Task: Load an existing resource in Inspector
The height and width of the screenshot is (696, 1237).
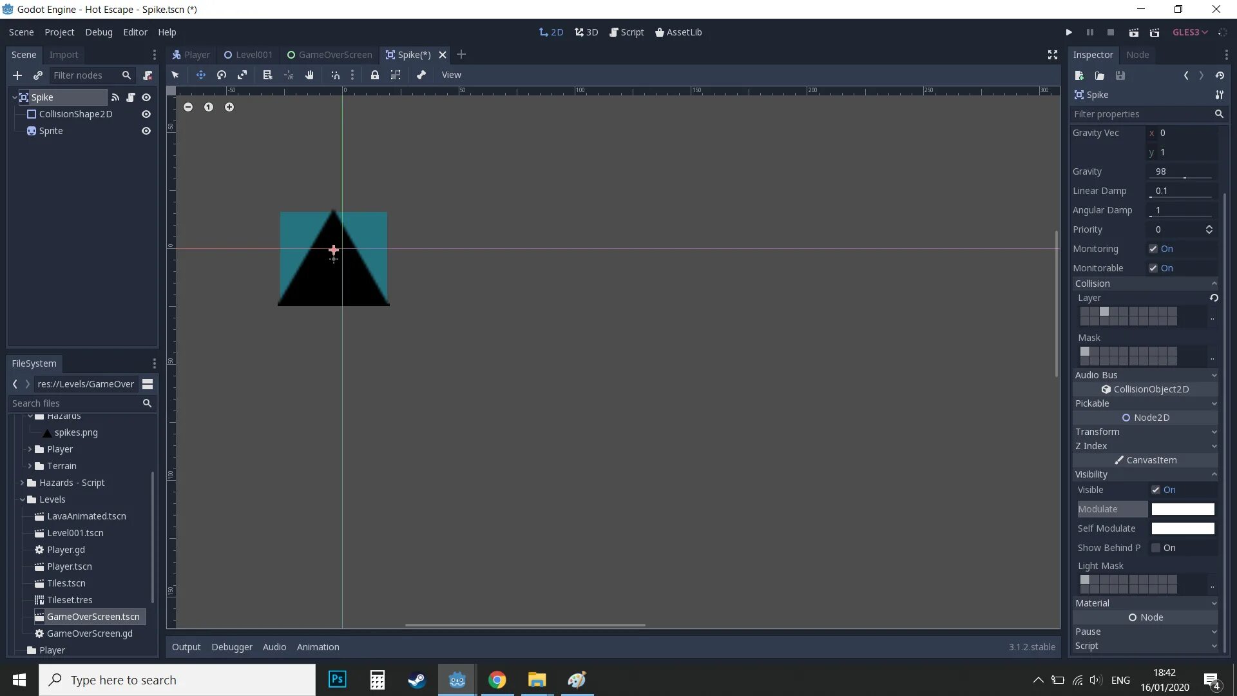Action: click(x=1100, y=75)
